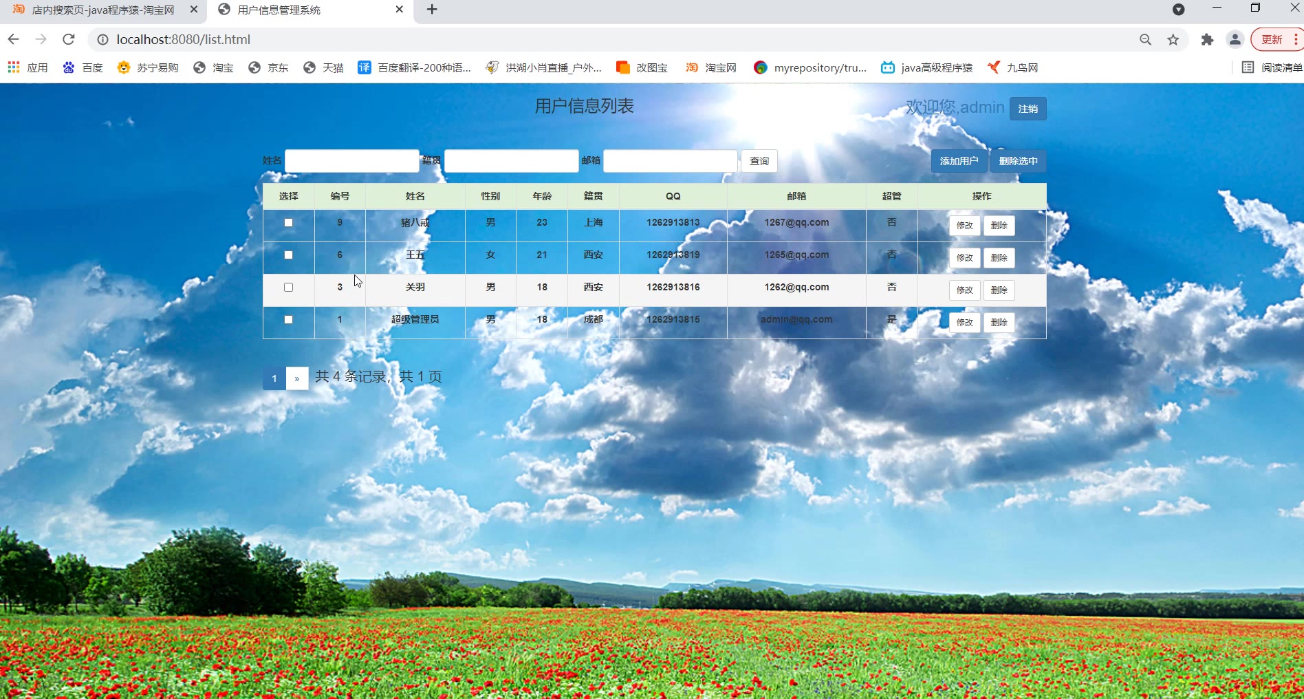This screenshot has width=1304, height=699.
Task: Reload the current page
Action: (x=68, y=39)
